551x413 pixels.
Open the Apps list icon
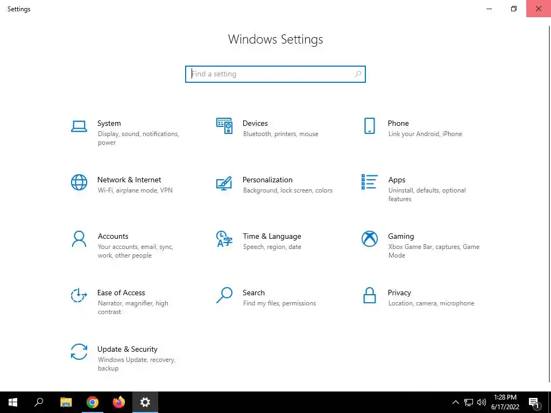(369, 182)
